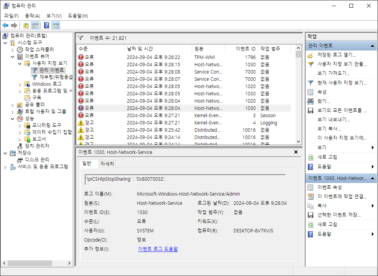Click the 이벤트 속성 icon
The image size is (378, 276).
(311, 188)
